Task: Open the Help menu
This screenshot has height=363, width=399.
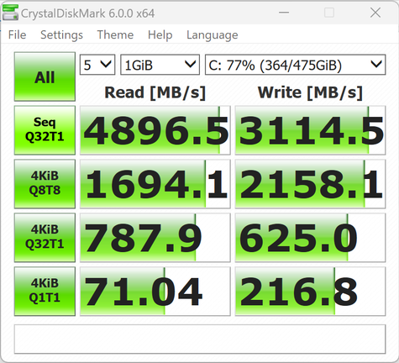Action: (x=160, y=34)
